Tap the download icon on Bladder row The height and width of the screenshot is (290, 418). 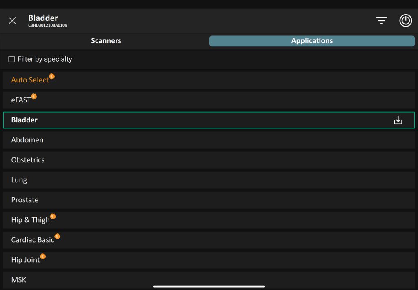click(398, 120)
